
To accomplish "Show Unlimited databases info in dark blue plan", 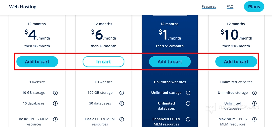I will [188, 103].
